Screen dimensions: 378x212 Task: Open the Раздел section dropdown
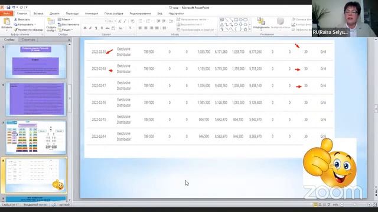66,29
